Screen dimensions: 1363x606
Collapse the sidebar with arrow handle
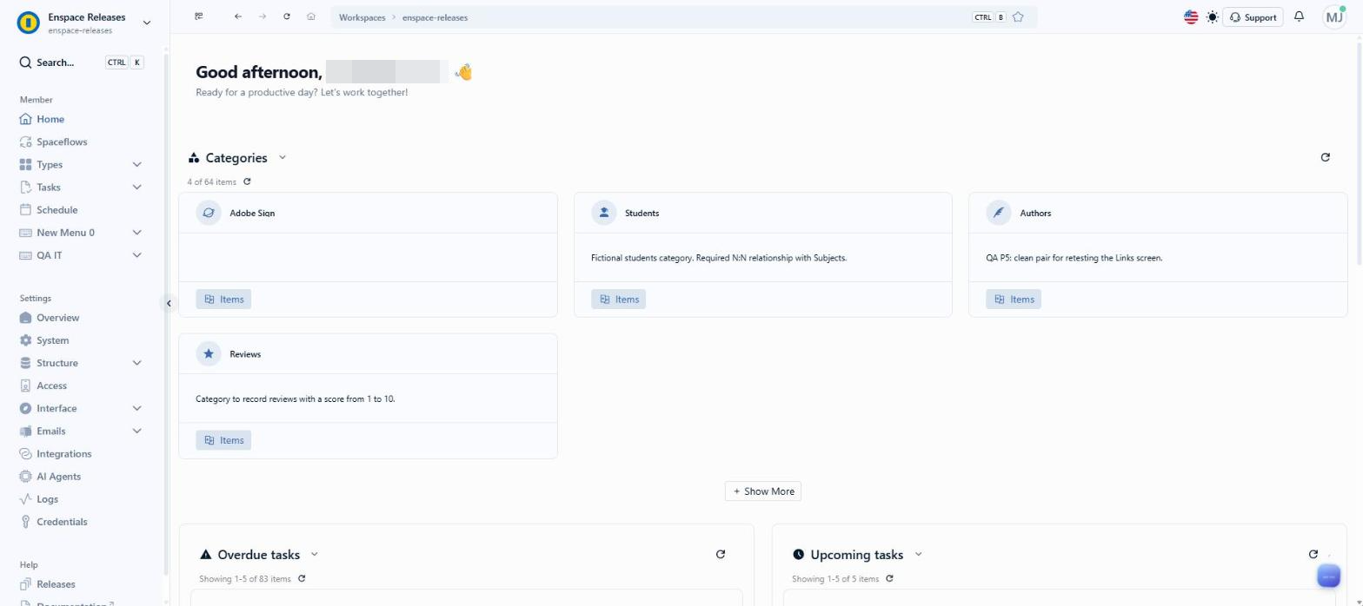coord(169,303)
